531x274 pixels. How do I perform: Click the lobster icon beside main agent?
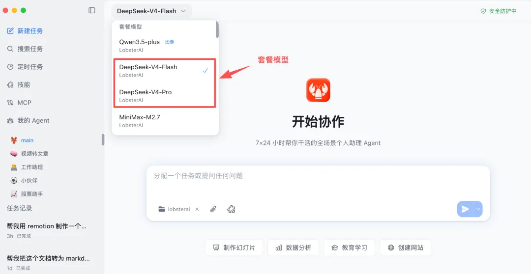point(14,140)
